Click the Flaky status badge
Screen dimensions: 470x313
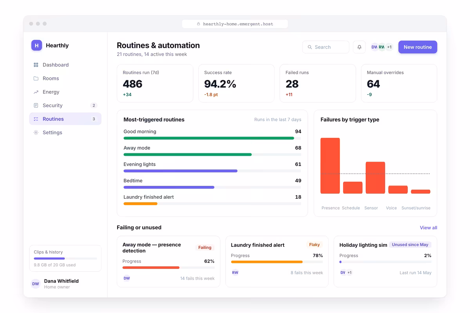(315, 245)
